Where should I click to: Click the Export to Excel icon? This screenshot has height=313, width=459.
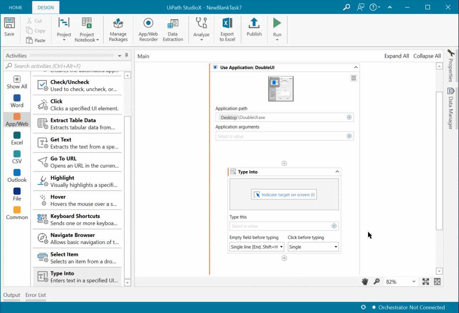227,29
